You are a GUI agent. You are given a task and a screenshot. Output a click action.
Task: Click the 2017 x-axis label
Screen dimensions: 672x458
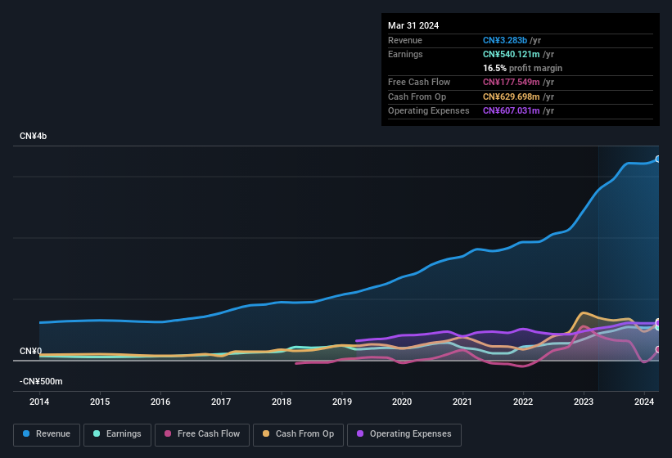[x=221, y=402]
